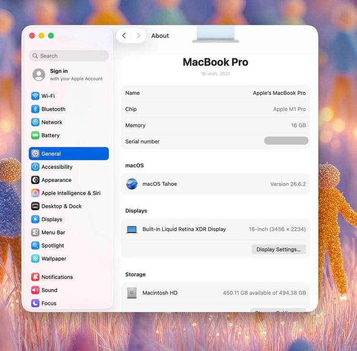Select Wallpaper label in sidebar
Image resolution: width=357 pixels, height=351 pixels.
click(x=54, y=258)
